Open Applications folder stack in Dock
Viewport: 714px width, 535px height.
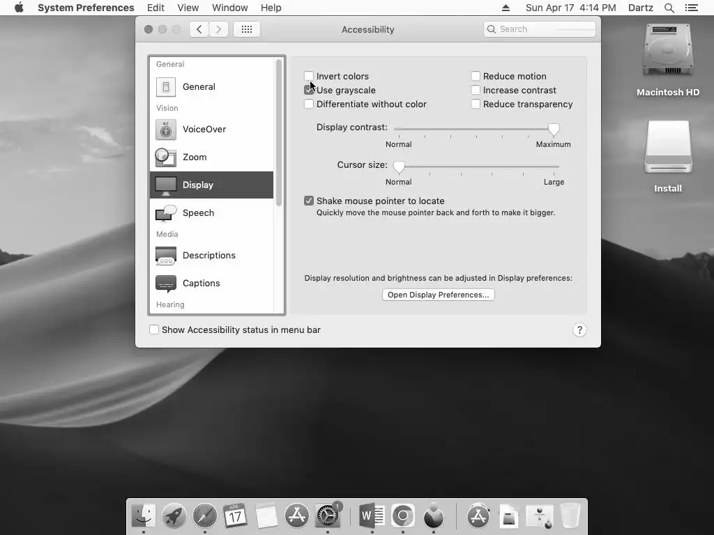tap(478, 515)
